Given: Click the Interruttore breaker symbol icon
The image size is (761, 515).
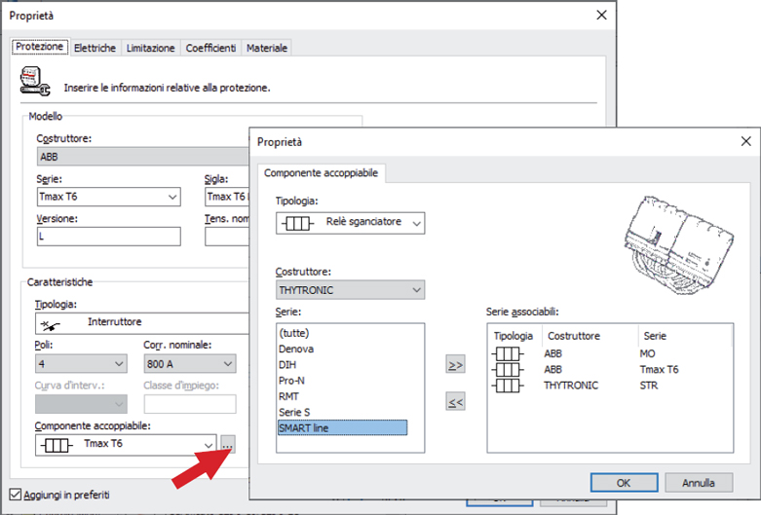Looking at the screenshot, I should pos(50,324).
